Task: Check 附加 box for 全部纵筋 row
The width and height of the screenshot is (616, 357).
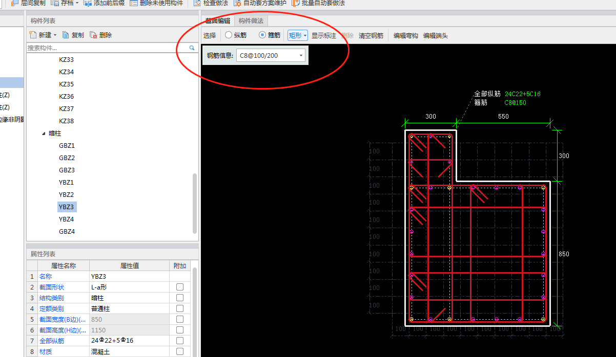Action: point(180,341)
